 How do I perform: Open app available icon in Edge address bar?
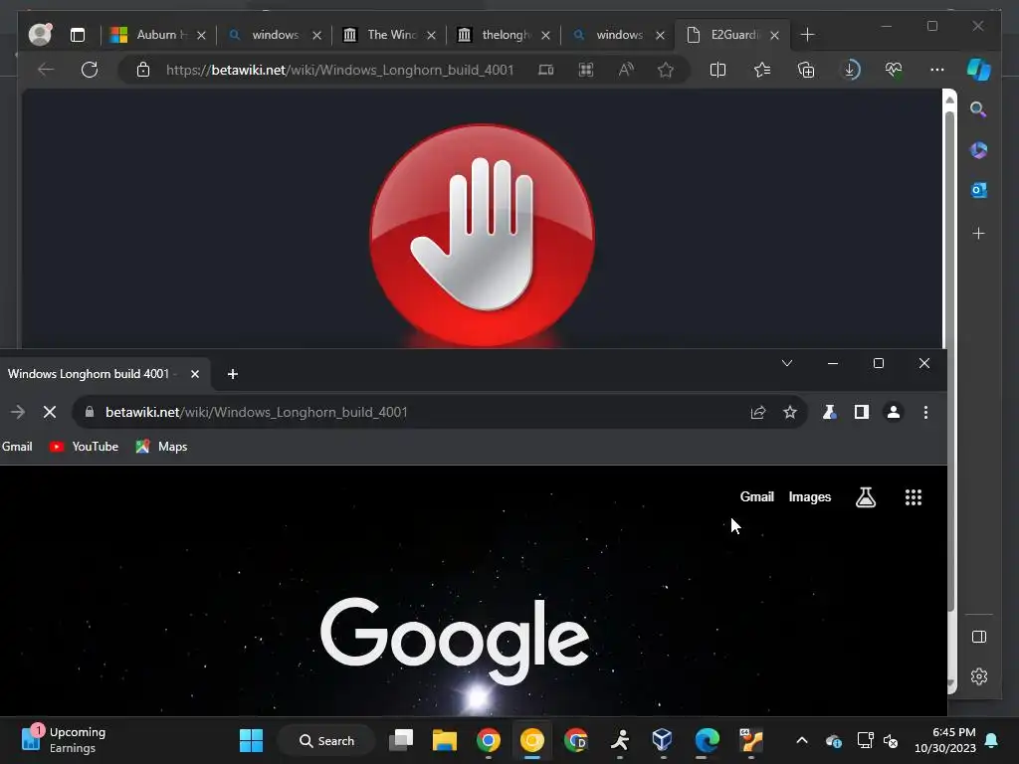(x=546, y=70)
